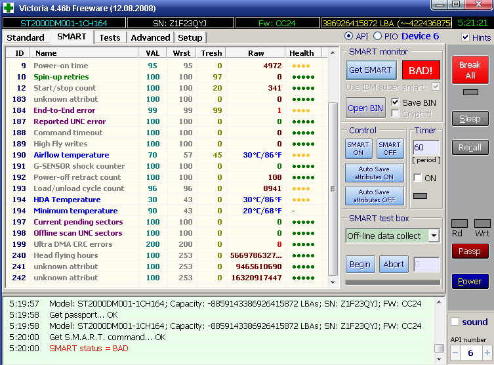Screen dimensions: 494x365
Task: Toggle the Hints checkbox
Action: coord(466,37)
